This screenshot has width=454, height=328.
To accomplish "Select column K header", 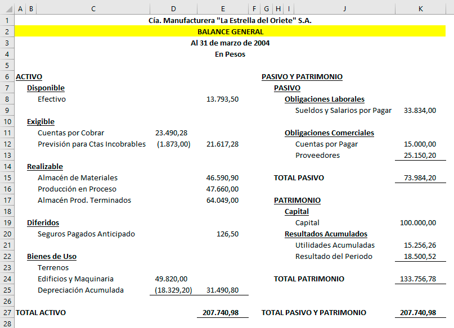I will coord(420,9).
